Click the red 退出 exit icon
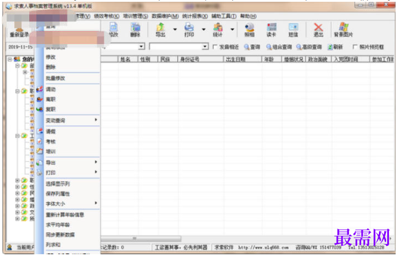401x256 pixels. 319,30
